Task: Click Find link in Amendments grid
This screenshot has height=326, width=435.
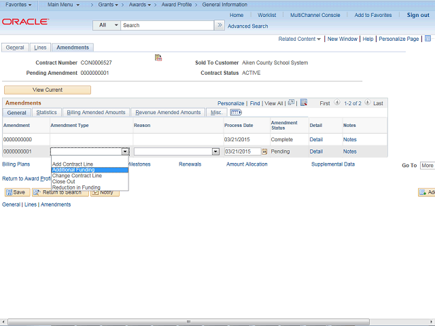Action: [255, 103]
